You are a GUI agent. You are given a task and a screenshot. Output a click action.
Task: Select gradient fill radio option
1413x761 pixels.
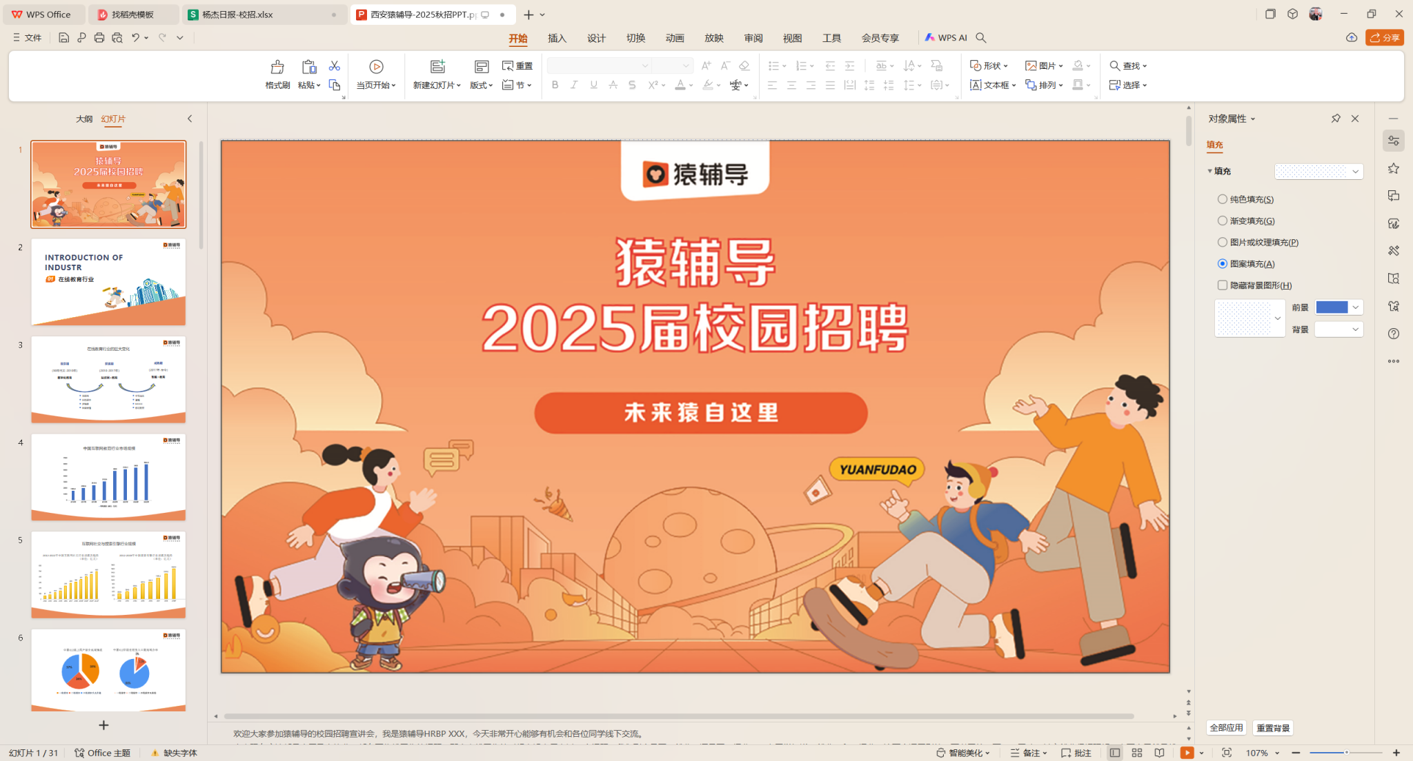pyautogui.click(x=1223, y=221)
